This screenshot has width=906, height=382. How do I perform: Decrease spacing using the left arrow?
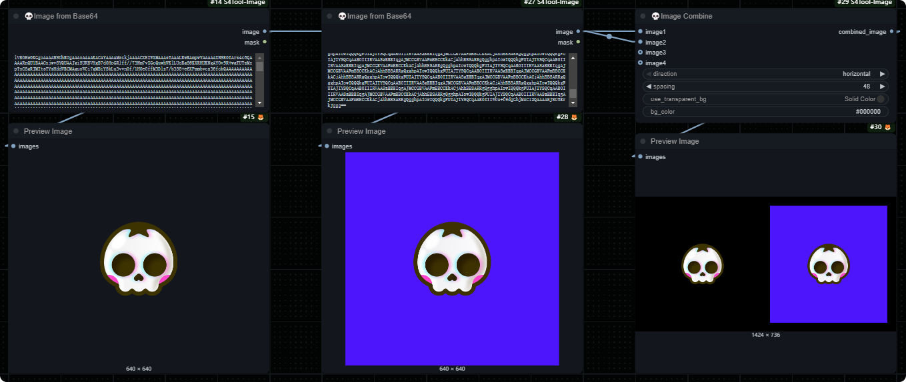[x=647, y=87]
